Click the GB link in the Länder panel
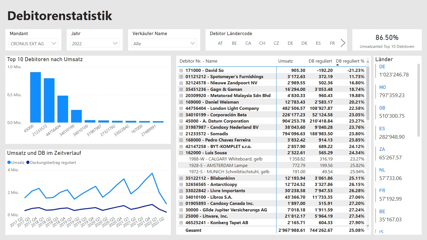427x240 pixels. 382,108
